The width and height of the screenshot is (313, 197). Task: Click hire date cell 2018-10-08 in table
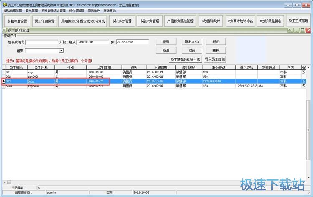tap(161, 81)
